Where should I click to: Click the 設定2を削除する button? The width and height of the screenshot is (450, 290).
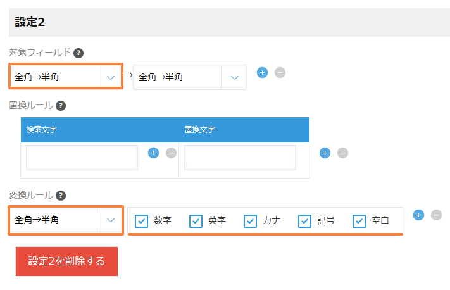click(x=66, y=261)
